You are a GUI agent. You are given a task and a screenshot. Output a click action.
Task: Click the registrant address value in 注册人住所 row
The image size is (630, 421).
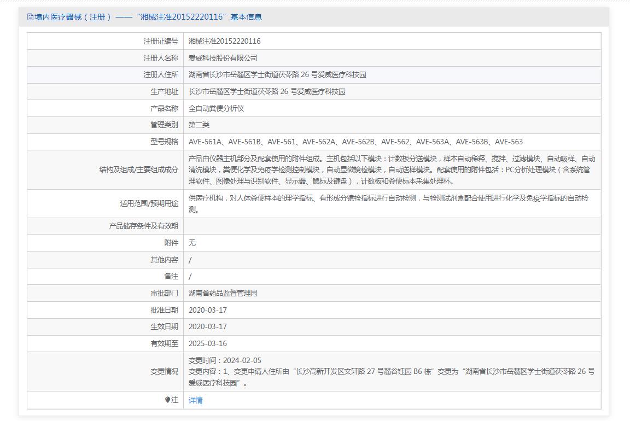point(277,75)
